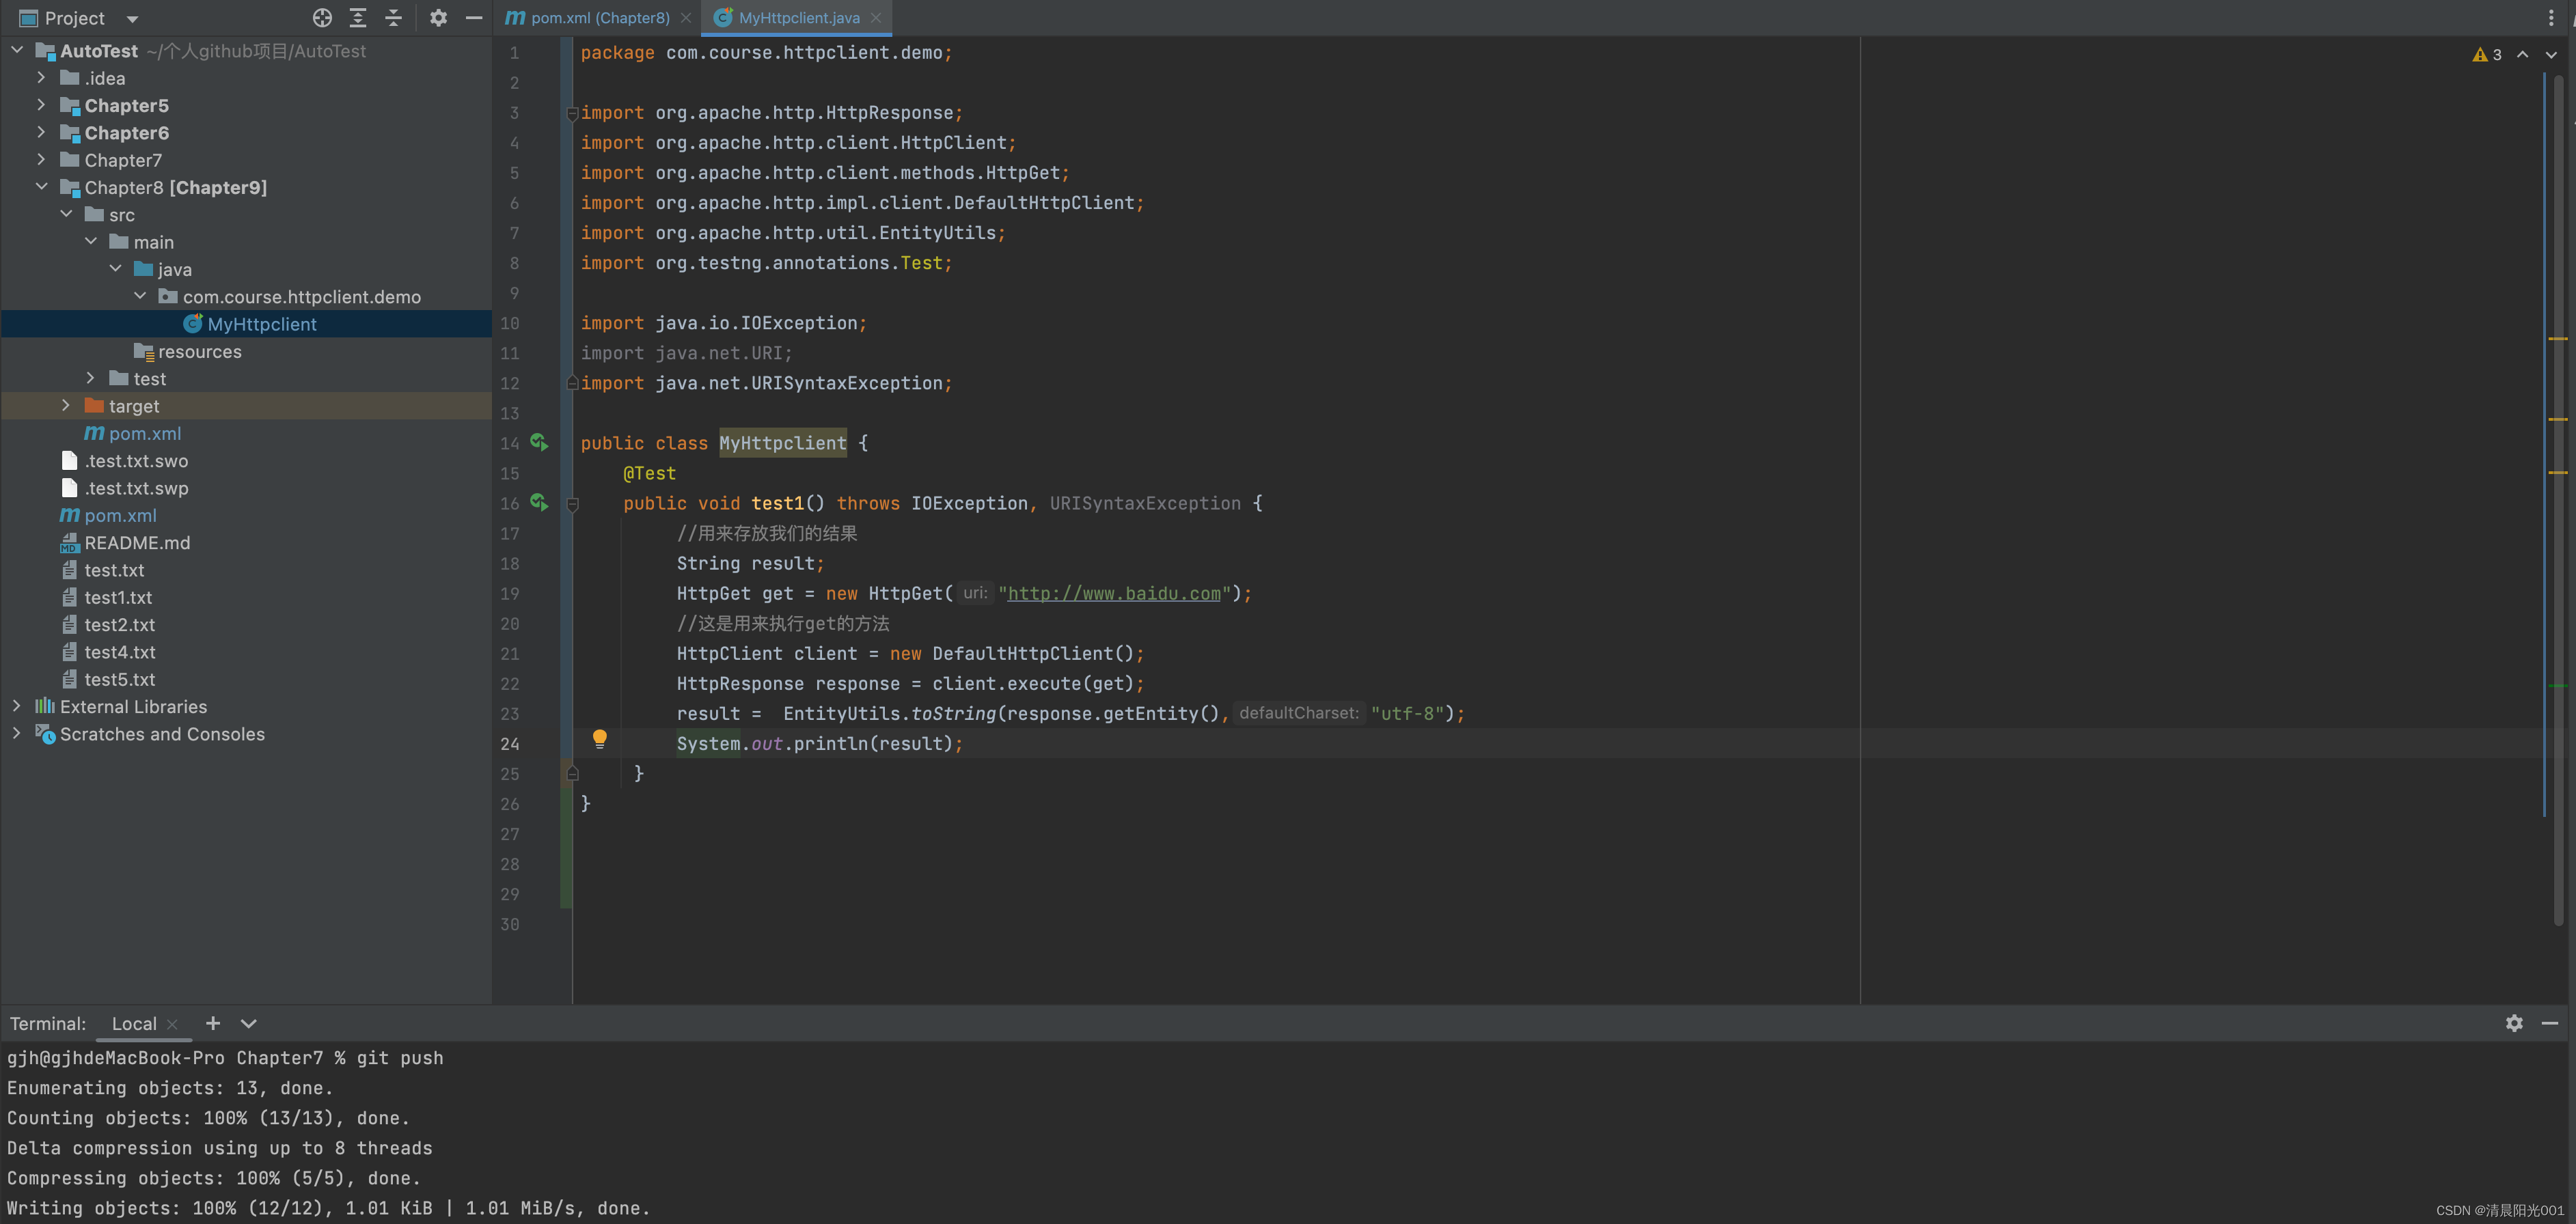
Task: Expand the test folder under src
Action: pos(90,378)
